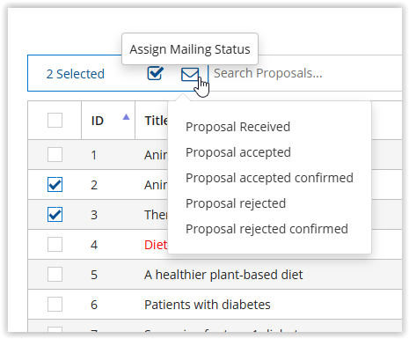Open A healthier plant-based diet proposal

(223, 275)
